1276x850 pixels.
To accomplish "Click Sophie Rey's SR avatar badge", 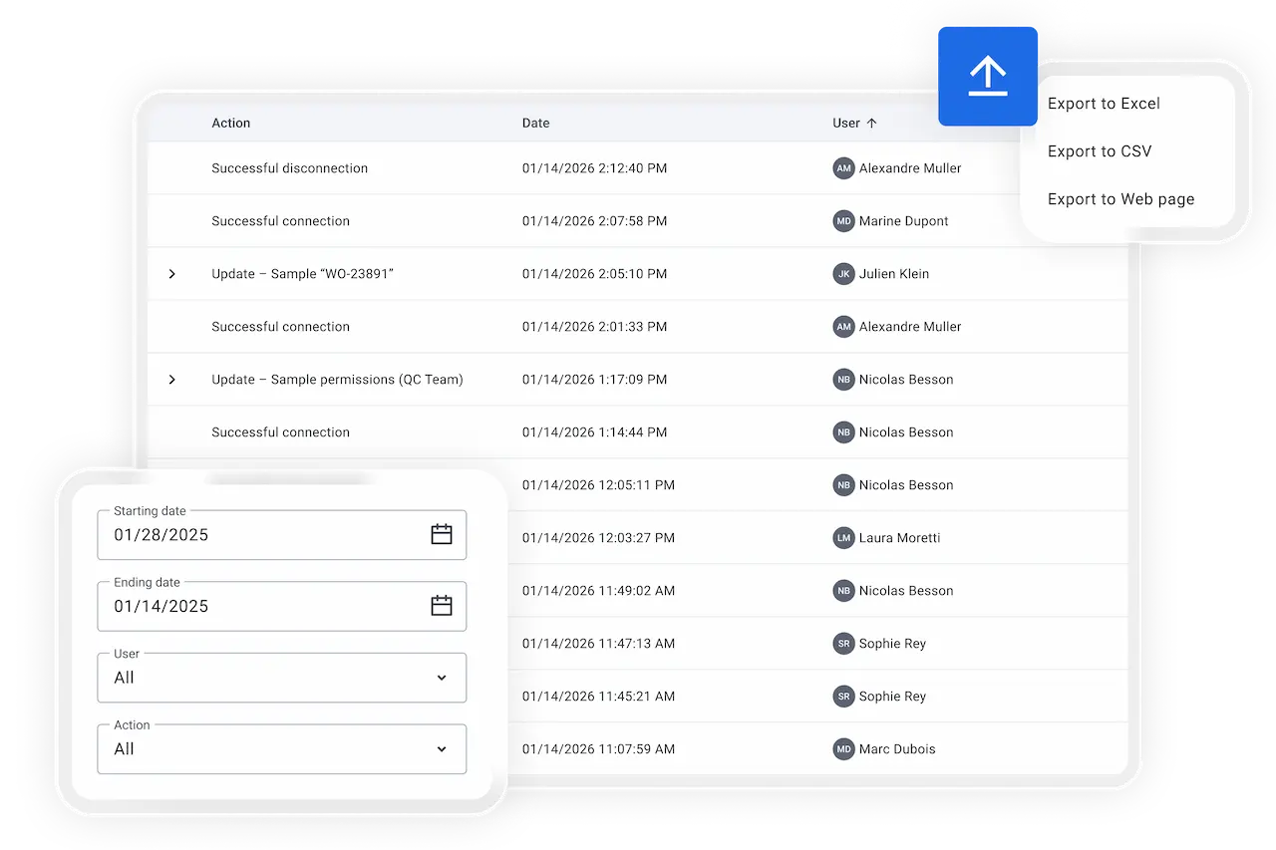I will pos(842,643).
